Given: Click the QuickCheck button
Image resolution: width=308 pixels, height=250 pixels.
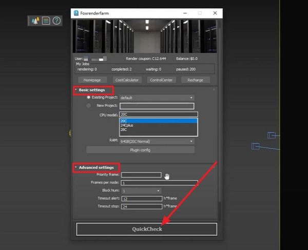Looking at the screenshot, I should pyautogui.click(x=147, y=229).
